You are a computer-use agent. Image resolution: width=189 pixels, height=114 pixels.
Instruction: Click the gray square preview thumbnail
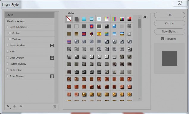click(169, 58)
